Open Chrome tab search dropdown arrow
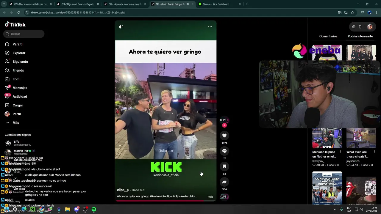The height and width of the screenshot is (214, 381). click(x=3, y=4)
